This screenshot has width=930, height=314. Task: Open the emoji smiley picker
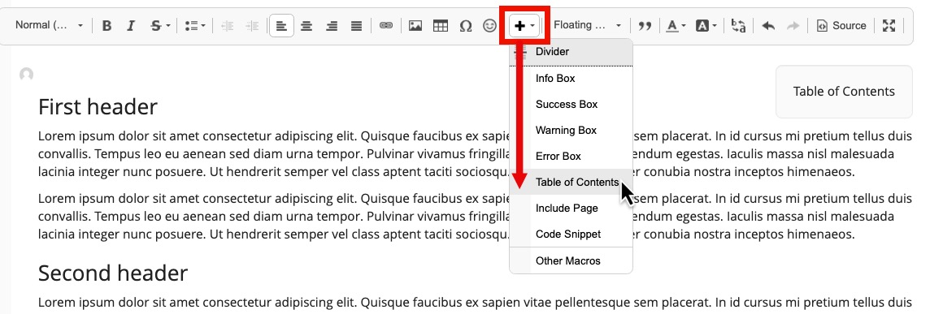coord(489,26)
